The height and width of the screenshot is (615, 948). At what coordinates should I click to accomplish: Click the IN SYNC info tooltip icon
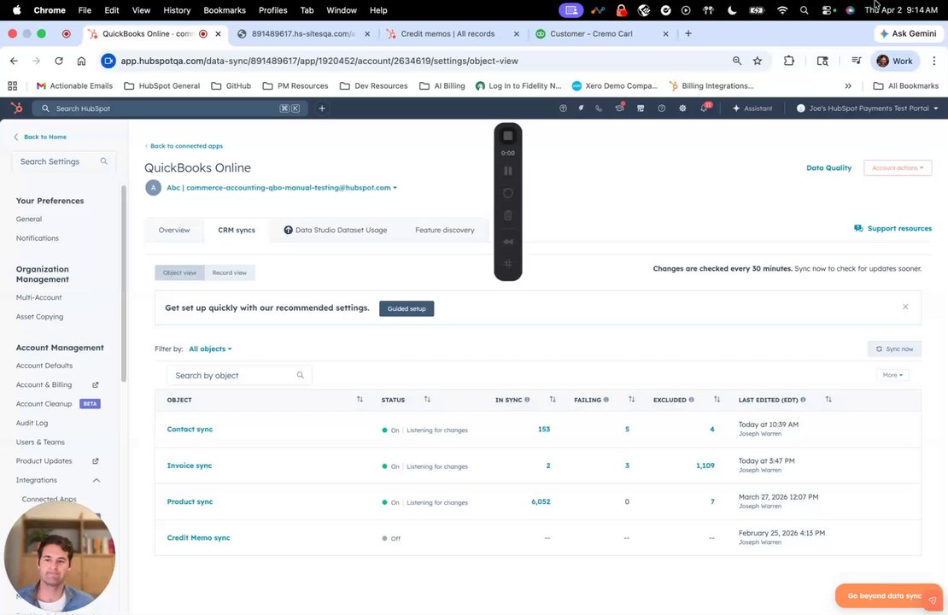pos(527,400)
